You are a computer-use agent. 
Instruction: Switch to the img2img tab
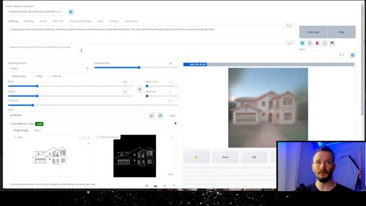tap(29, 21)
